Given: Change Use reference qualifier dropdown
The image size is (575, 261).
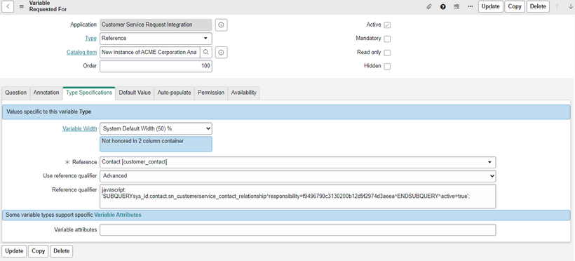Looking at the screenshot, I should pyautogui.click(x=298, y=176).
